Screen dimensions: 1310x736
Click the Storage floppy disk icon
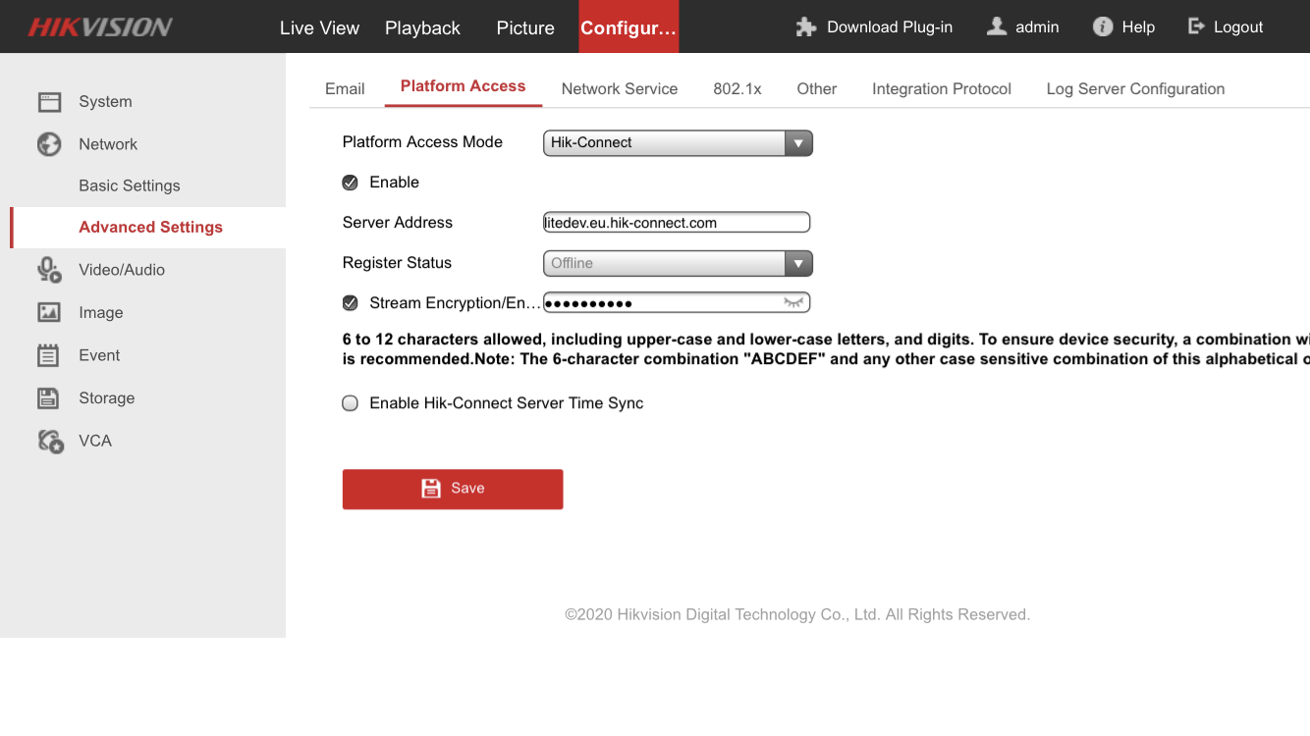pyautogui.click(x=49, y=398)
